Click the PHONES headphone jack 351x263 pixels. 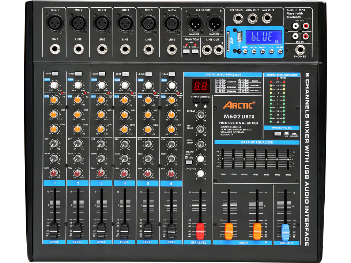[x=300, y=50]
